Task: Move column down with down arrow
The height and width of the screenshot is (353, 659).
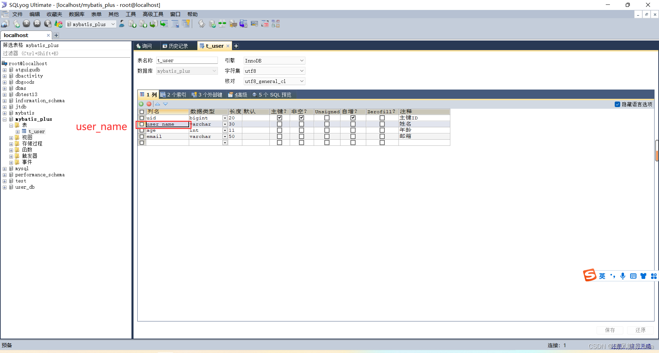Action: [165, 104]
